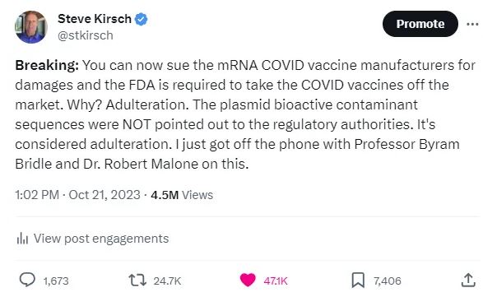483x297 pixels.
Task: Click the bar chart analytics icon
Action: pyautogui.click(x=22, y=239)
